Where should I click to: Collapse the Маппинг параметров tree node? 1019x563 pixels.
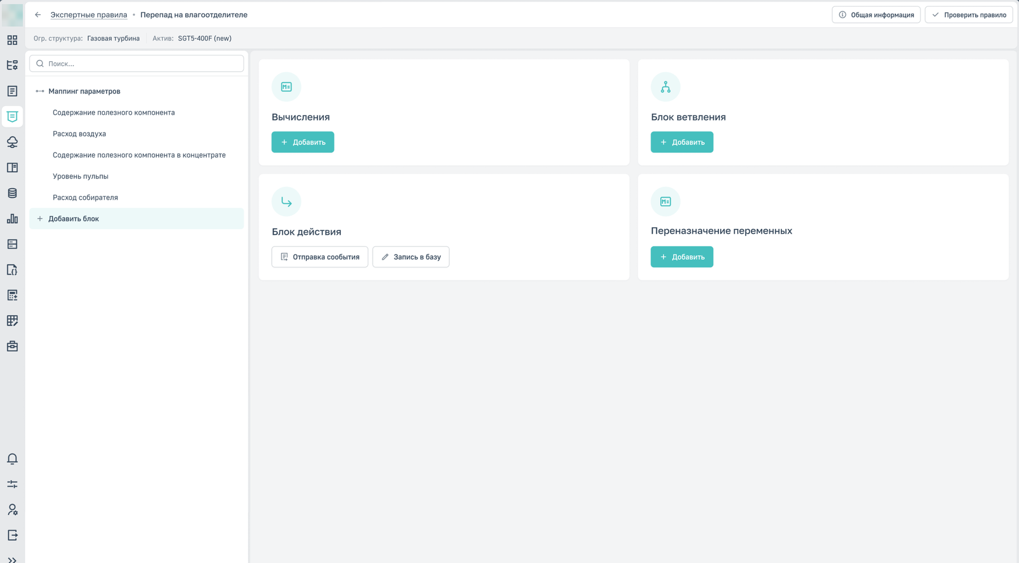(40, 91)
